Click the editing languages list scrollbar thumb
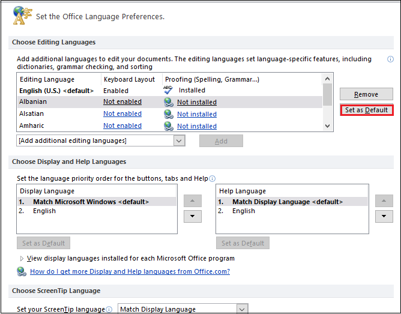Screen dimensions: 401x314 (x=327, y=95)
